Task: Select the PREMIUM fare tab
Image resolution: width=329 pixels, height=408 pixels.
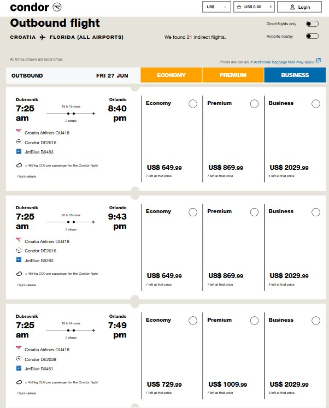Action: click(233, 75)
